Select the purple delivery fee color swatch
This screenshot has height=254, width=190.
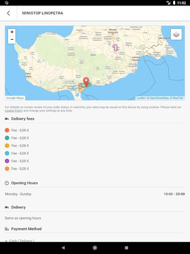point(7,161)
